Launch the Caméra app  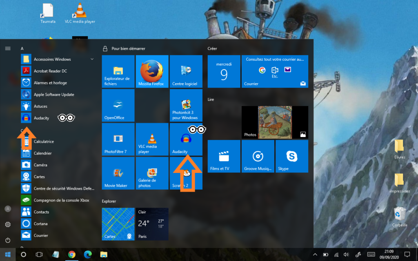[x=58, y=165]
